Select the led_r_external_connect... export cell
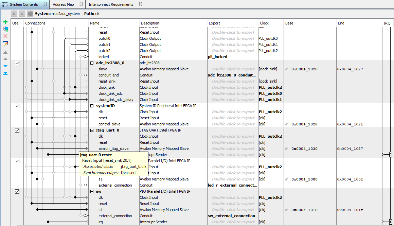This screenshot has height=226, width=394. tap(232, 185)
